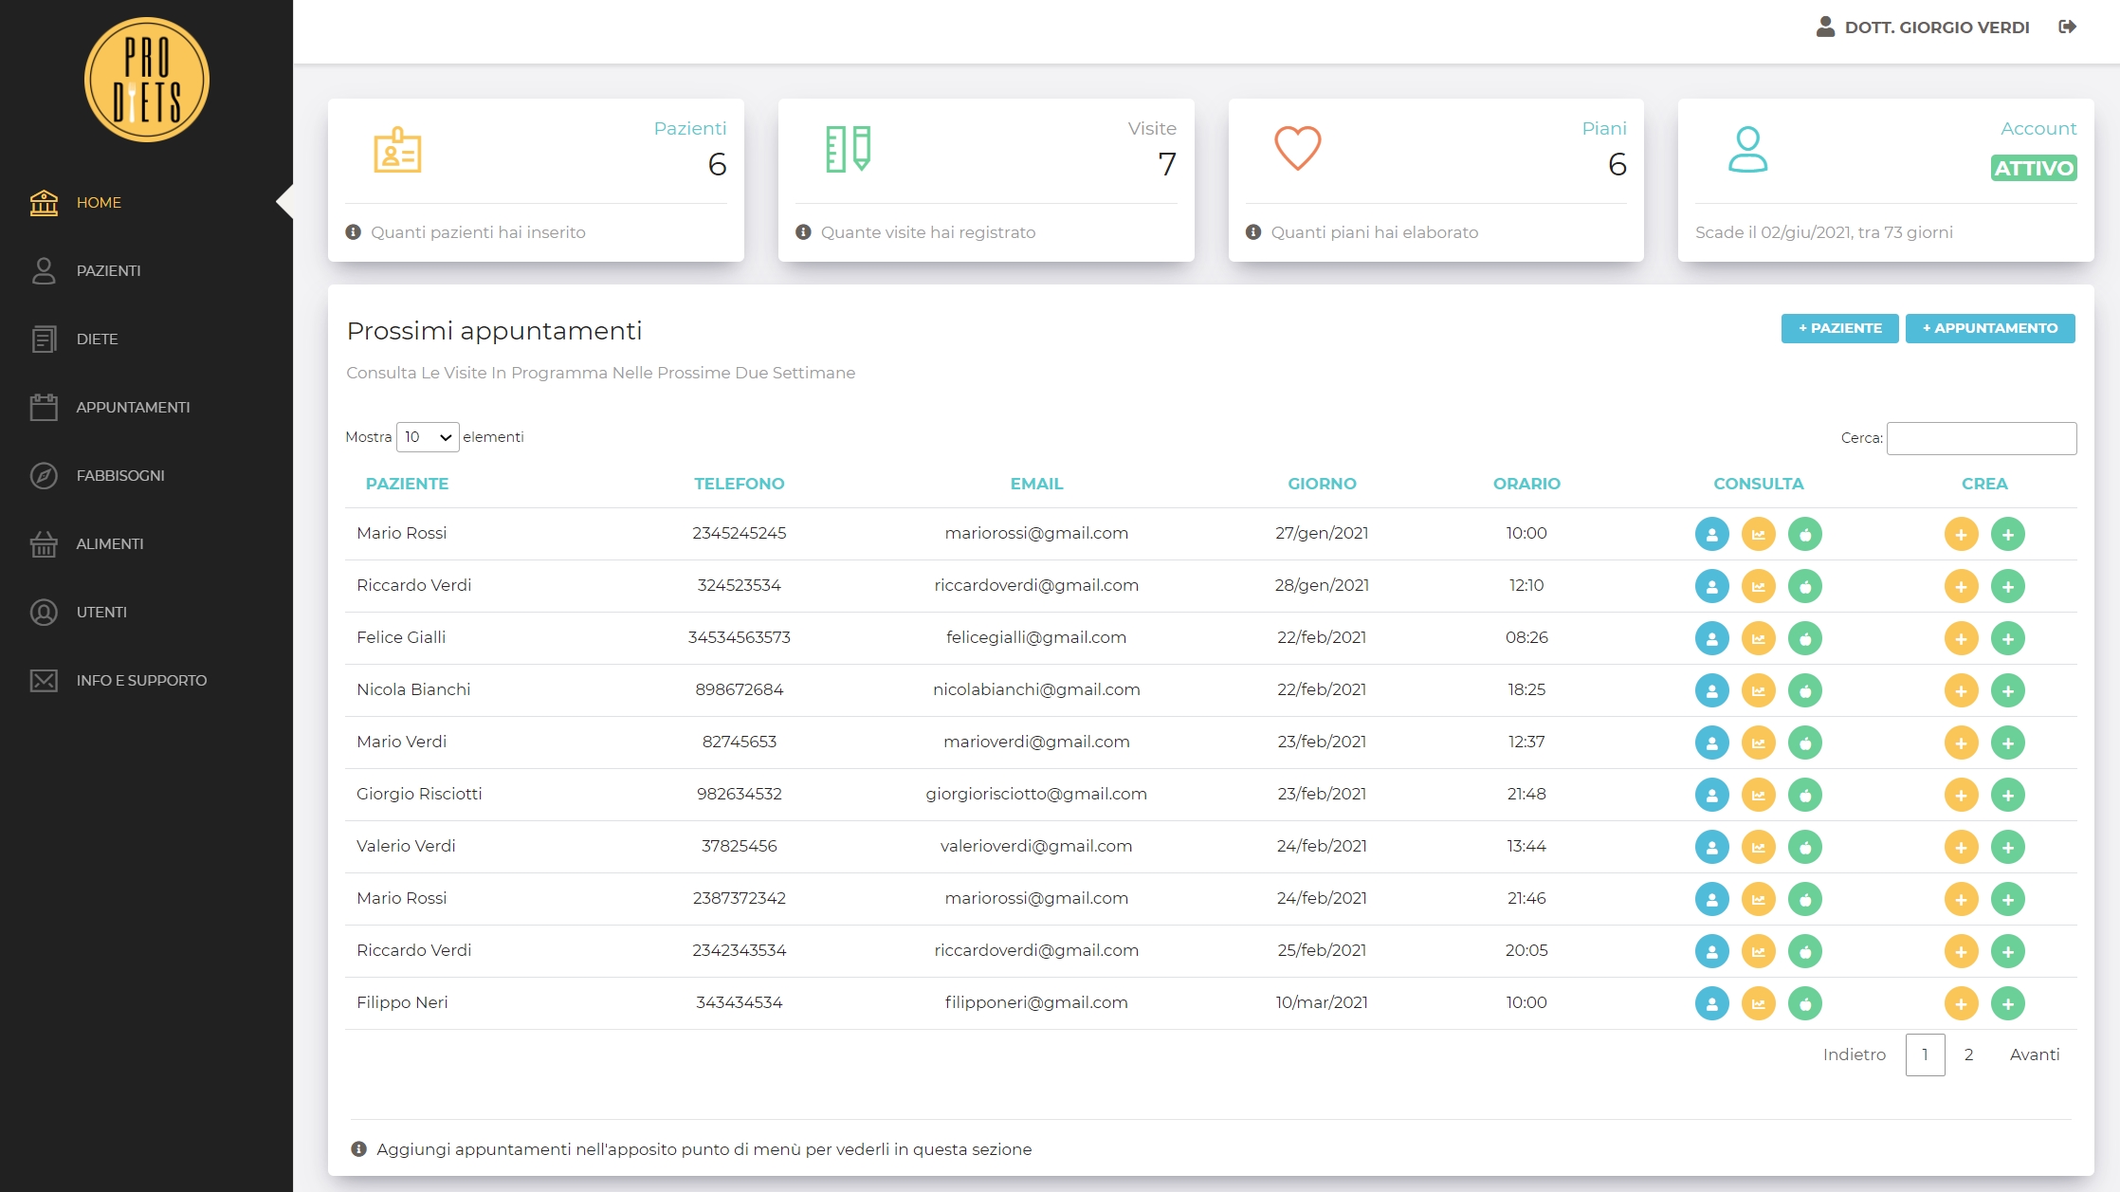Click phone number 898672684
This screenshot has height=1192, width=2120.
(740, 689)
